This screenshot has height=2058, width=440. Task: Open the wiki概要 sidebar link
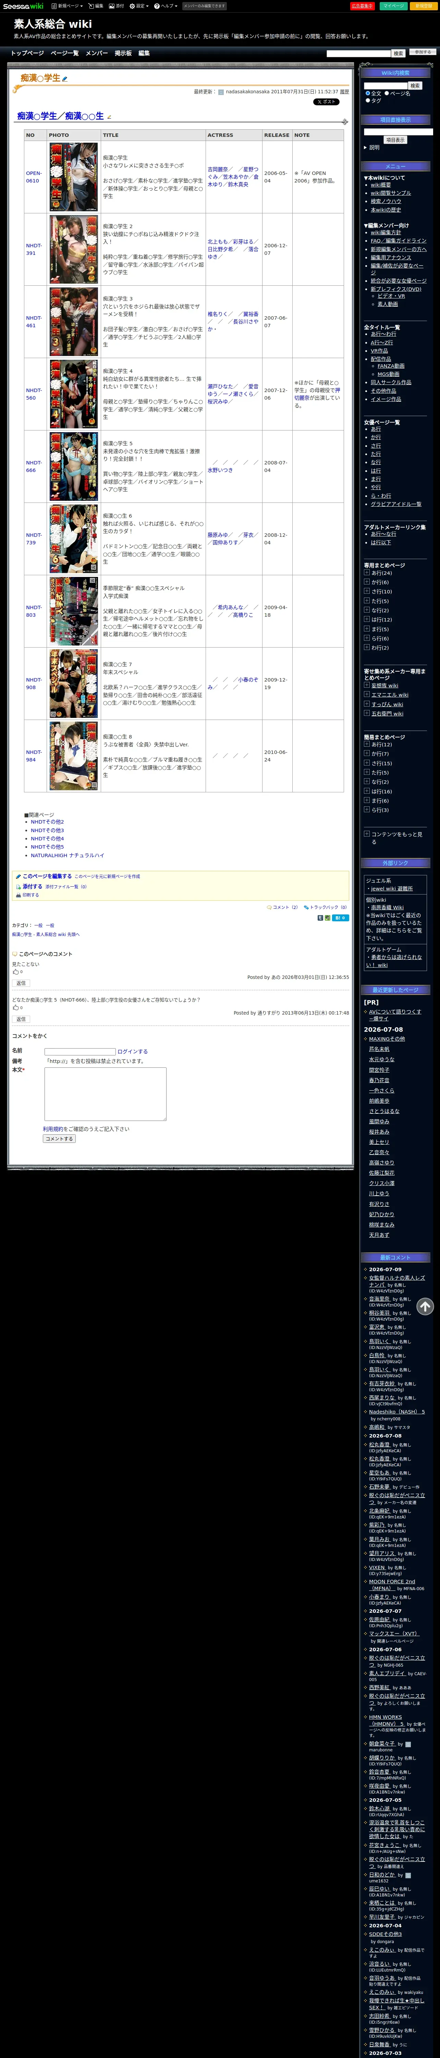[381, 185]
